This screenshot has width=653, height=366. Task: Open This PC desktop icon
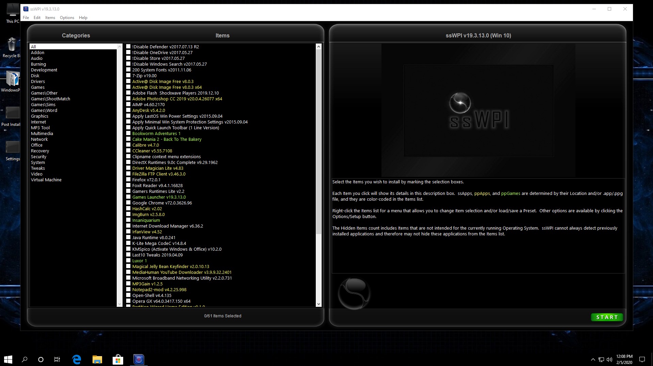13,14
